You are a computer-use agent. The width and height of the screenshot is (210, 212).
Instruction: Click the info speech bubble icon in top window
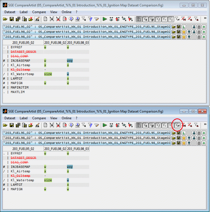[x=71, y=19]
